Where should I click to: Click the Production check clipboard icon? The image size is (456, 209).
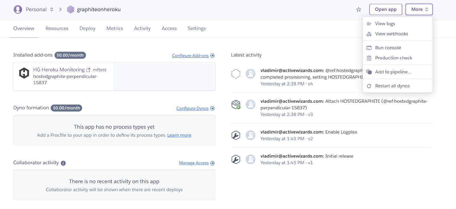coord(369,58)
